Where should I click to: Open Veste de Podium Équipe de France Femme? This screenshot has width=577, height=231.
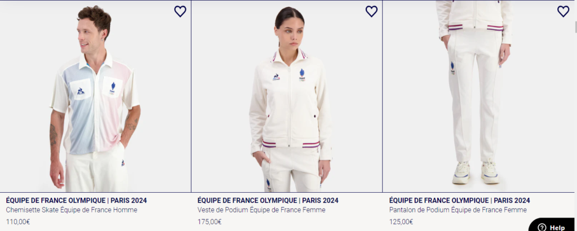[x=261, y=210]
